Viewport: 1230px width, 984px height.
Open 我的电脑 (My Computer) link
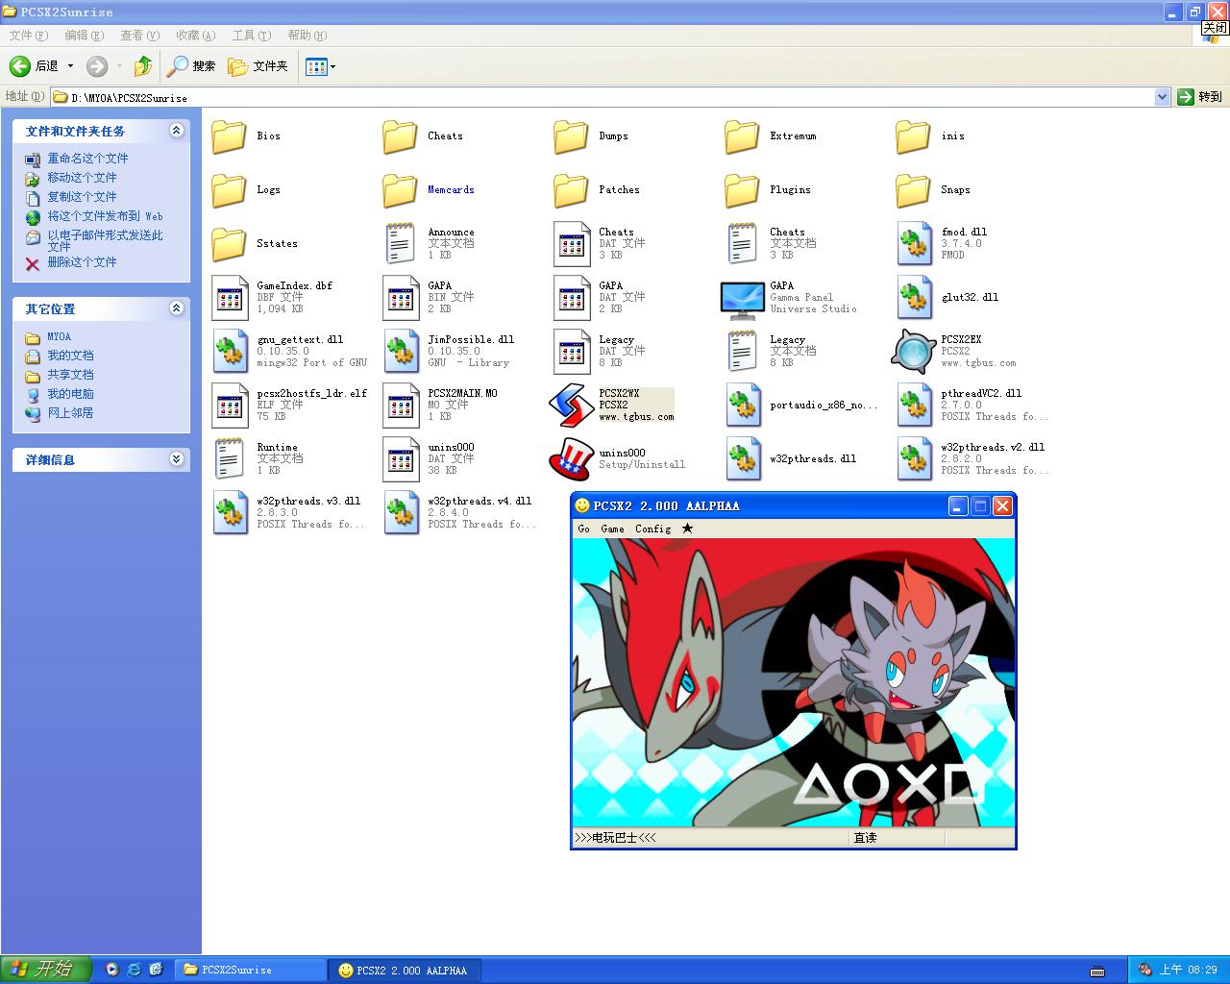coord(70,394)
